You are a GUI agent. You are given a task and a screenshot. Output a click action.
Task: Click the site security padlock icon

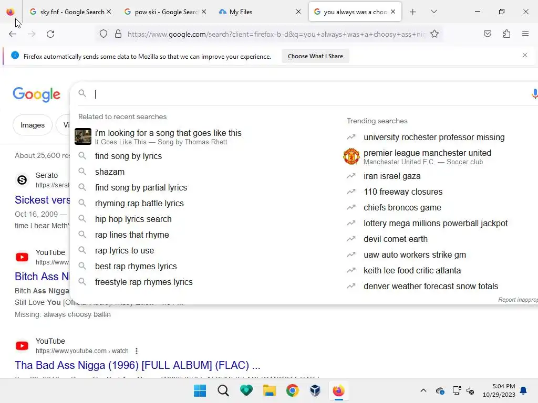pos(118,34)
